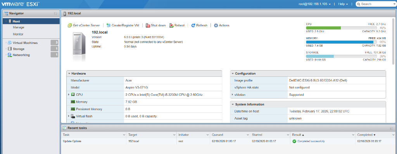The image size is (397, 154).
Task: Click 'Completed successfully' result link
Action: tap(311, 141)
